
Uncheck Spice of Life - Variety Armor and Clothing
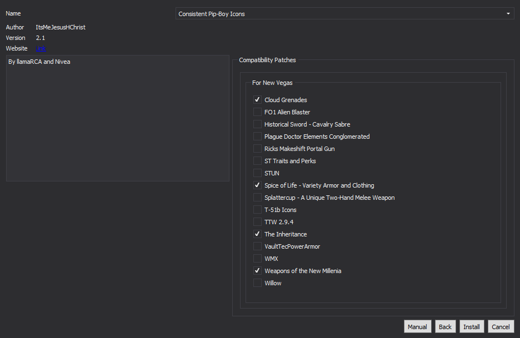257,185
